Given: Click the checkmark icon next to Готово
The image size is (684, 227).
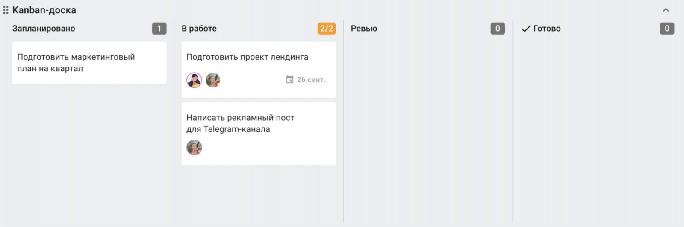Looking at the screenshot, I should [x=526, y=29].
